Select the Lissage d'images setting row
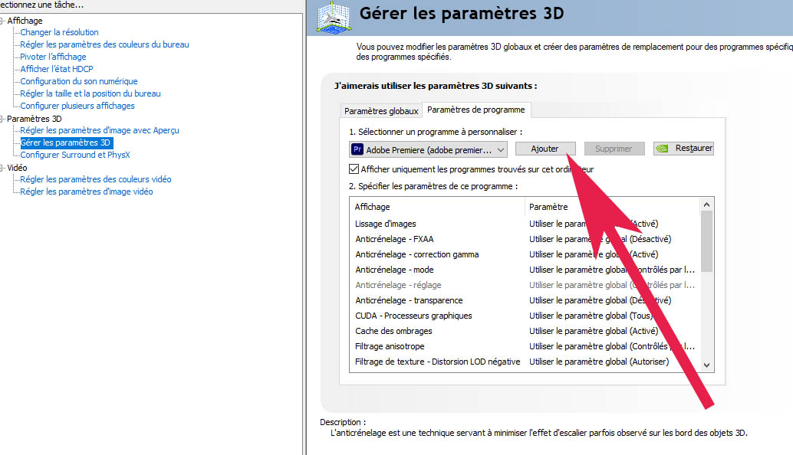This screenshot has width=793, height=455. (525, 224)
